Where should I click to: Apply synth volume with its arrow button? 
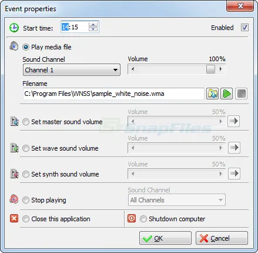click(x=234, y=174)
